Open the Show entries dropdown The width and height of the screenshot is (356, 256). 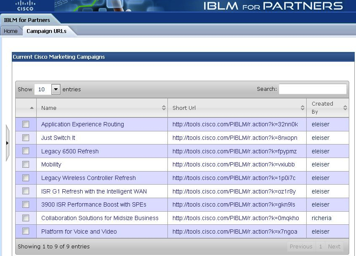(x=55, y=89)
